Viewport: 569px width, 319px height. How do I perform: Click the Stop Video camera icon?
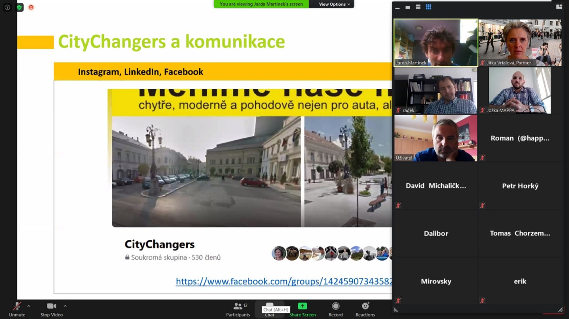pyautogui.click(x=51, y=306)
